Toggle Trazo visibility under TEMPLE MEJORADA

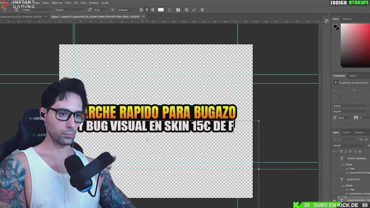point(347,169)
